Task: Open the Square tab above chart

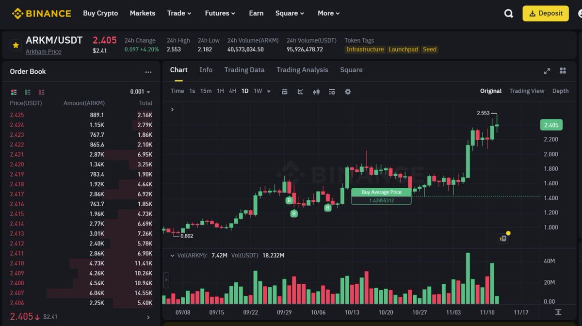Action: (351, 70)
